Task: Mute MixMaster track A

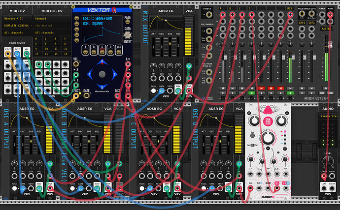Action: pos(223,88)
